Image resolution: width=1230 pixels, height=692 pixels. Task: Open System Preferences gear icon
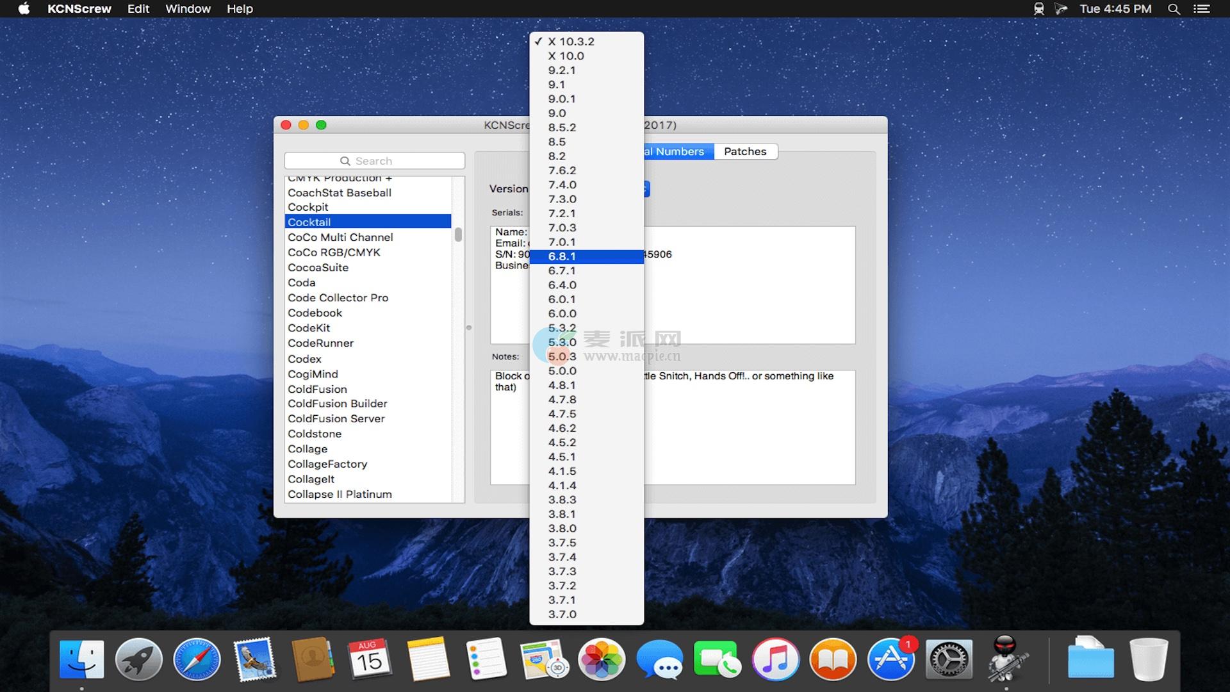click(x=949, y=659)
